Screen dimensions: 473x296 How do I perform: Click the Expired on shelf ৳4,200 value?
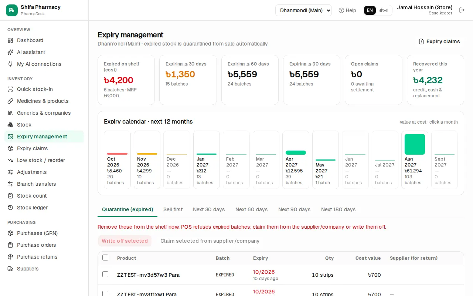[x=119, y=80]
